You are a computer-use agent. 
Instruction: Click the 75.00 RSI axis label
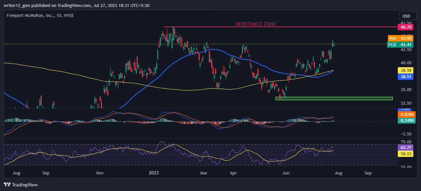tap(406, 142)
